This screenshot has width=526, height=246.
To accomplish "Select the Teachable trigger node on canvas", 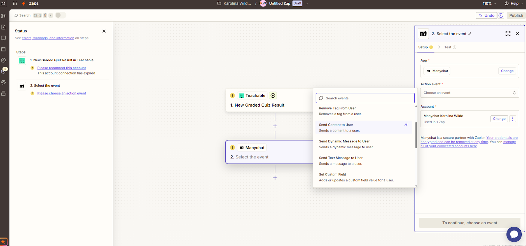I will [269, 100].
